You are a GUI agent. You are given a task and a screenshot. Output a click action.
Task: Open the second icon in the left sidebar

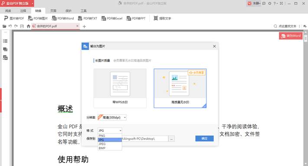tap(5, 49)
